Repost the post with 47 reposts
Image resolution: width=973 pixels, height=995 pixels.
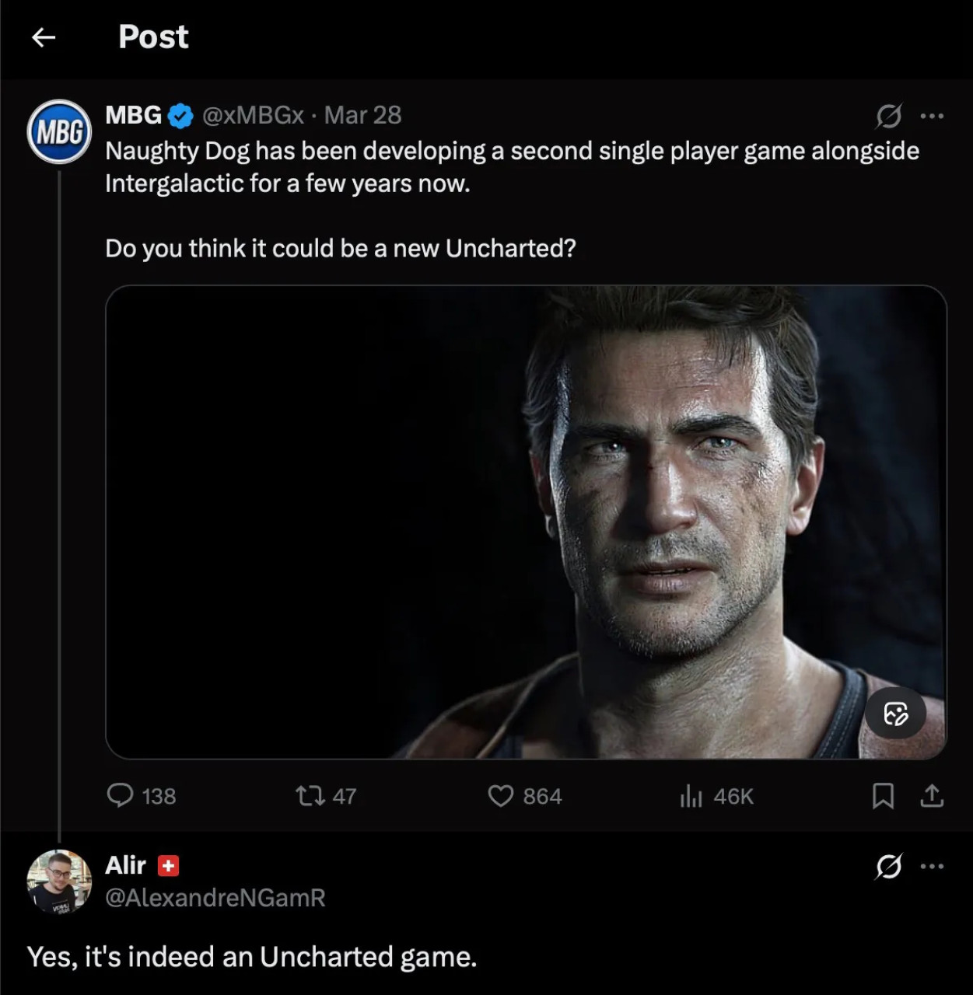310,795
